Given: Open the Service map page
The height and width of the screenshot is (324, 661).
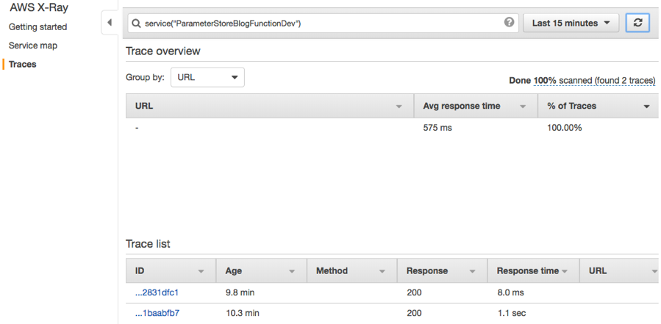Looking at the screenshot, I should pos(33,46).
